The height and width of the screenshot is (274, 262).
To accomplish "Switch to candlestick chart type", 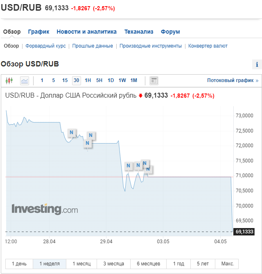I will (9, 80).
